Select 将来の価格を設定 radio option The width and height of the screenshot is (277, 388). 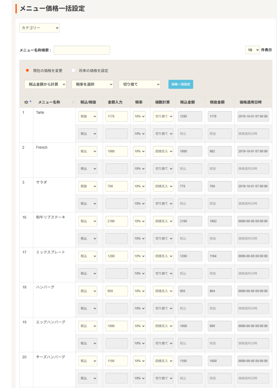click(x=73, y=70)
